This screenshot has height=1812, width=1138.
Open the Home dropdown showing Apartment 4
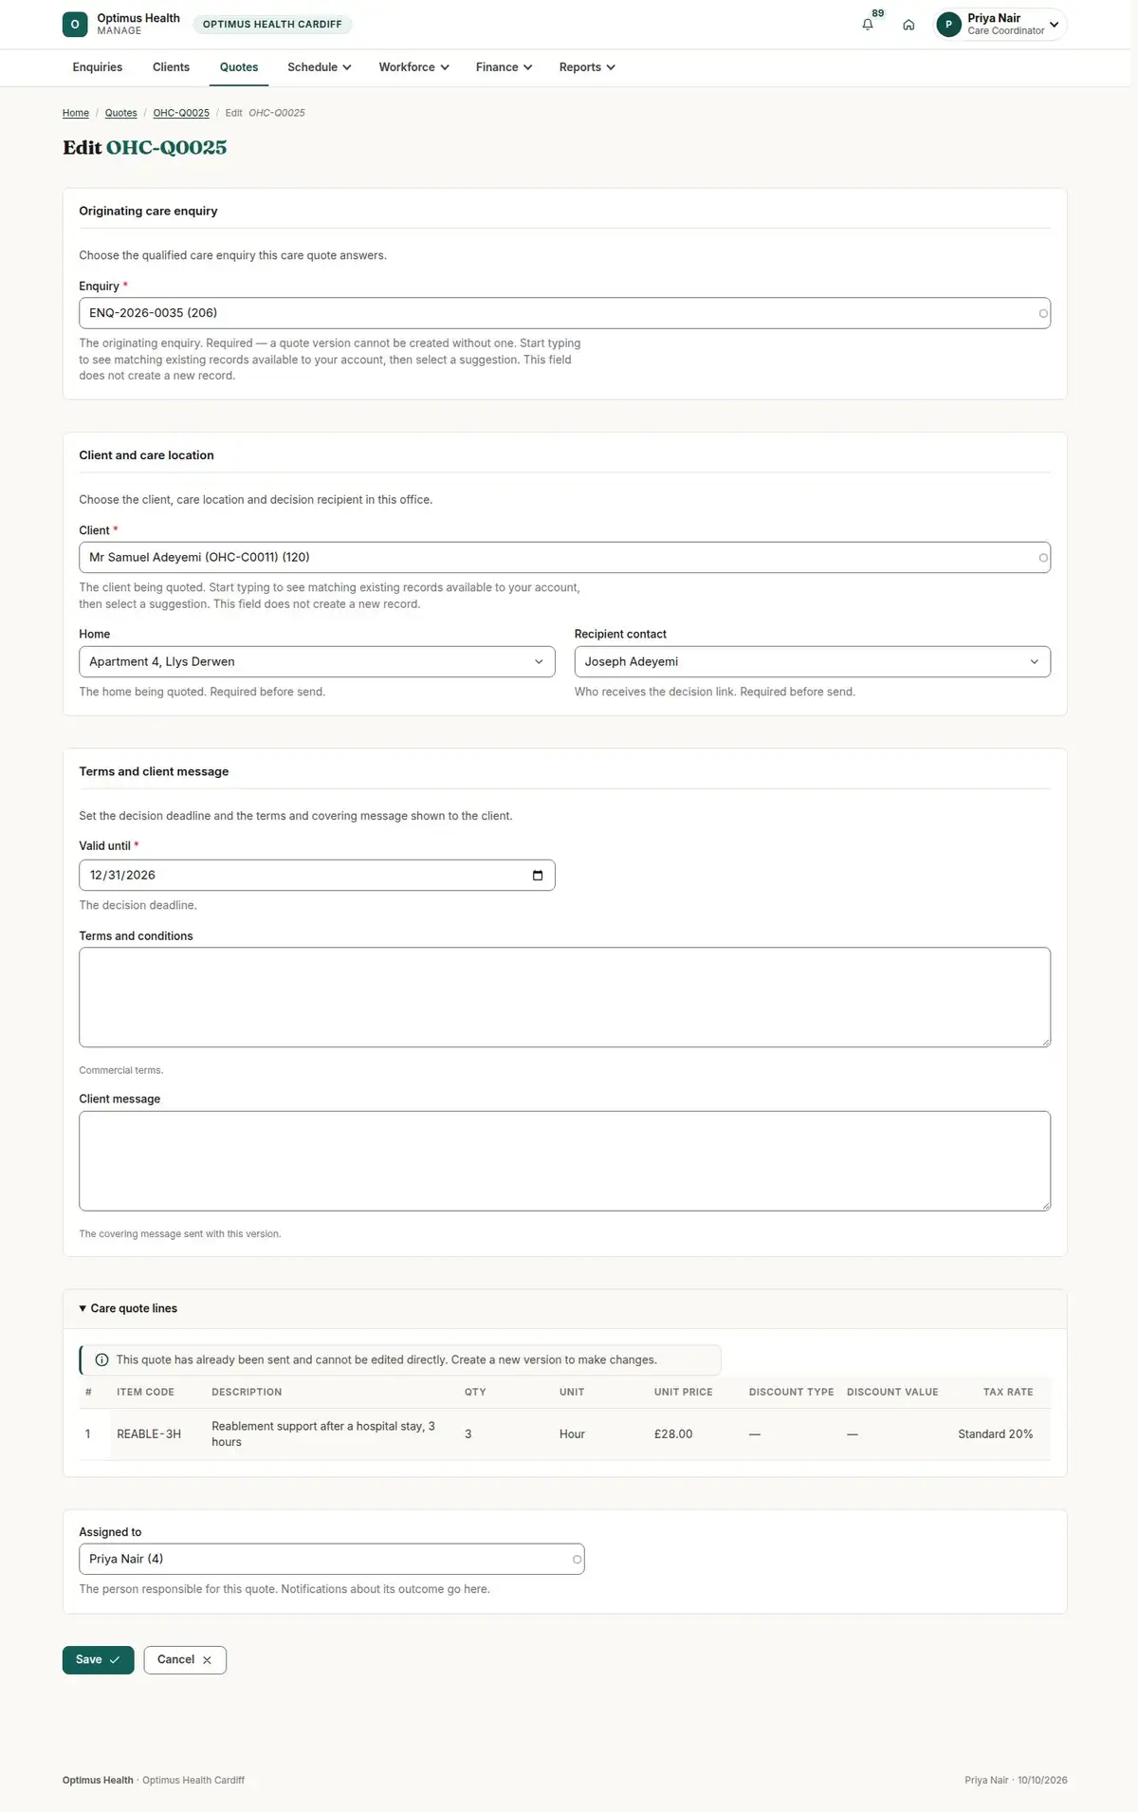pyautogui.click(x=317, y=662)
